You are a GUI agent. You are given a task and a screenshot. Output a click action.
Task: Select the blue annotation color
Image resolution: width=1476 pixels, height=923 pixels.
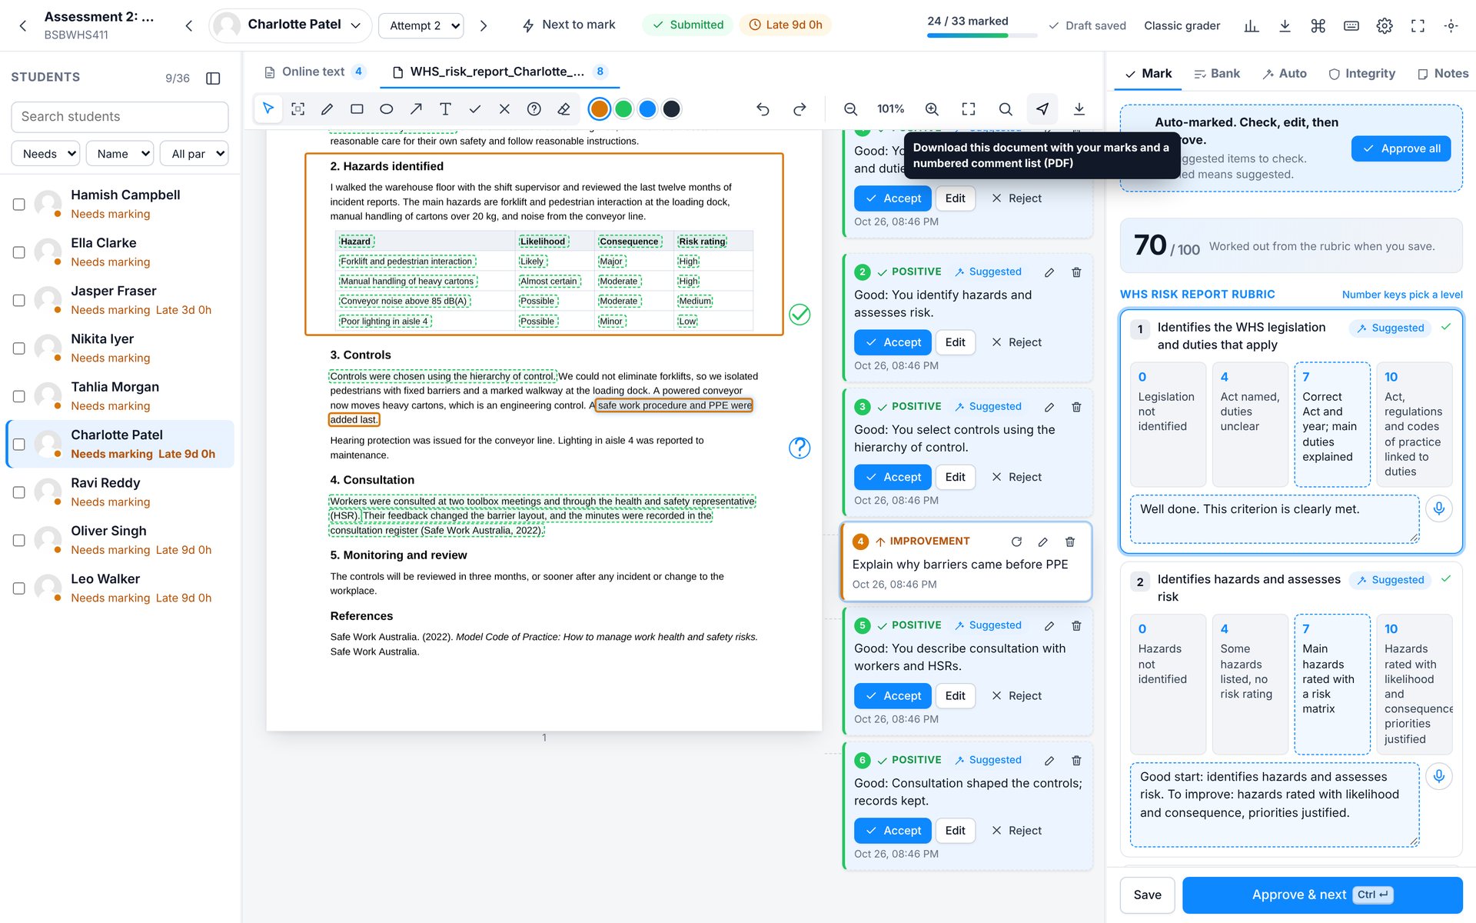[x=647, y=109]
